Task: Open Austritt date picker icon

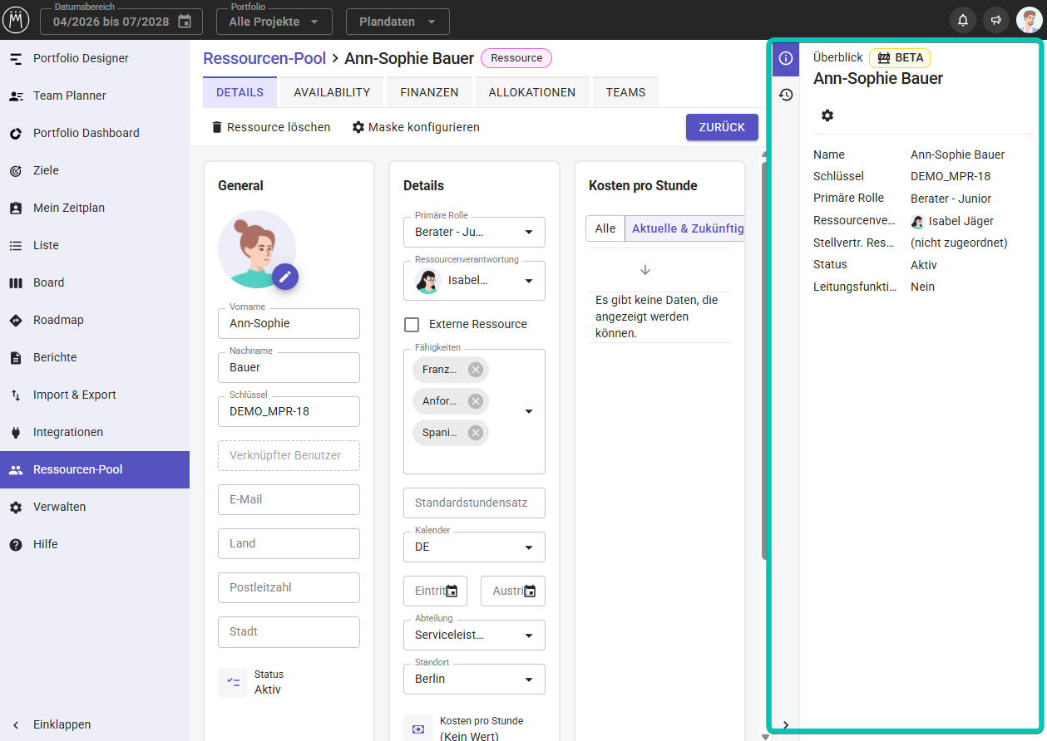Action: (530, 591)
